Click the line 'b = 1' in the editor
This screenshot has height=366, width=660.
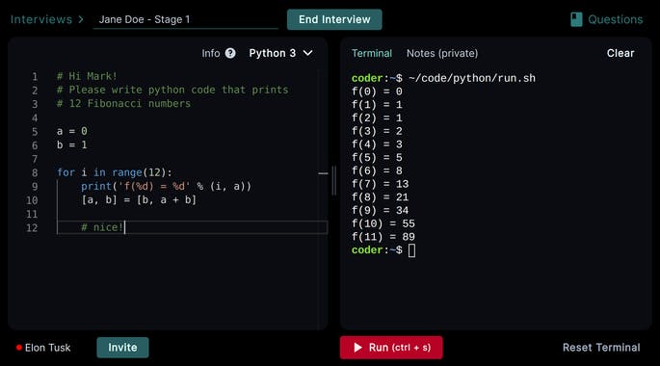pos(72,145)
